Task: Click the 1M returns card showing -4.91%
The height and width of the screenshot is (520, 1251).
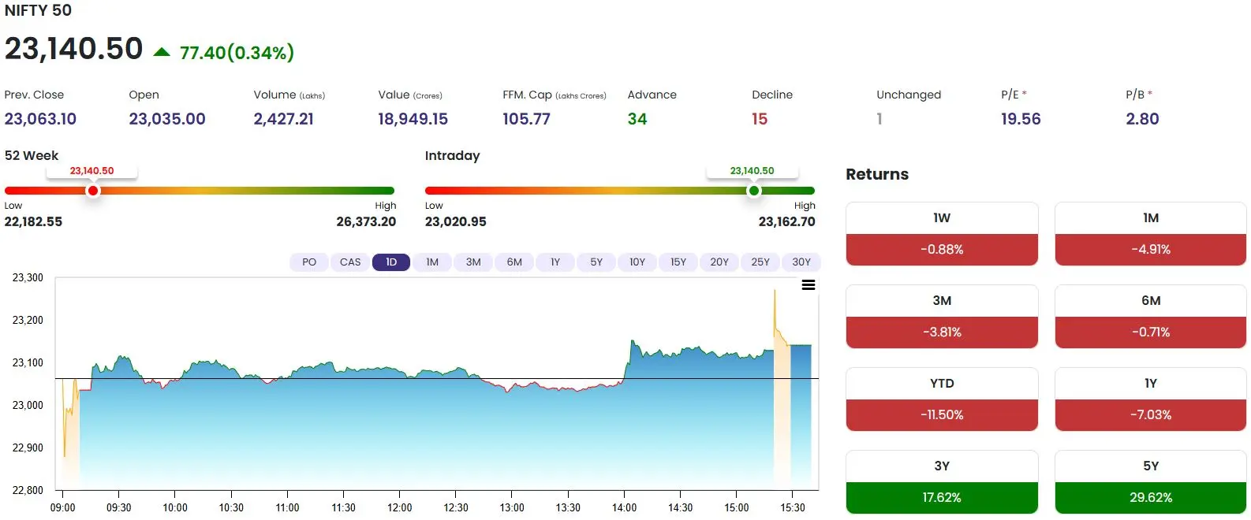Action: click(x=1151, y=234)
